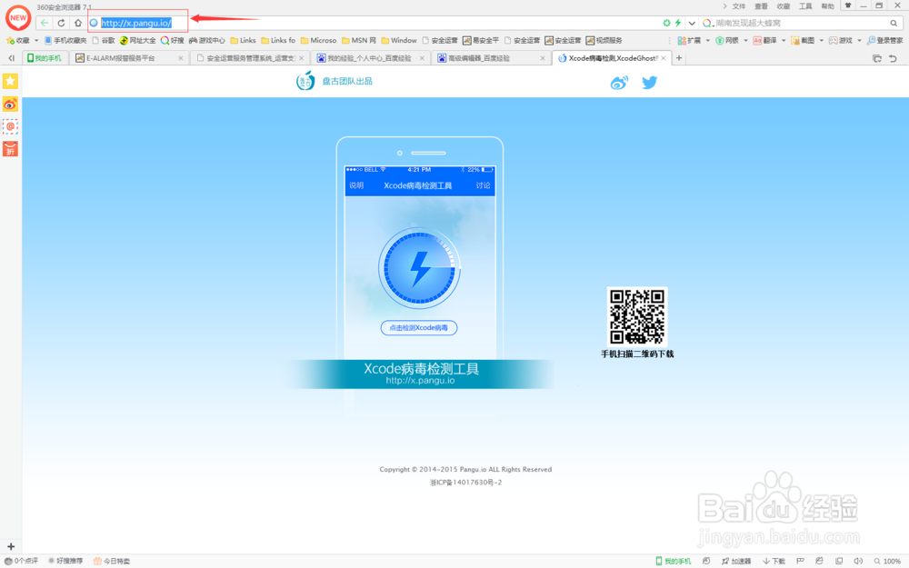The image size is (909, 568).
Task: Click the 今日特卖 status bar link
Action: coord(112,561)
